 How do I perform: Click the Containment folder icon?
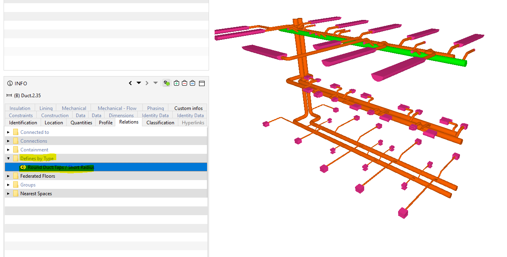16,150
